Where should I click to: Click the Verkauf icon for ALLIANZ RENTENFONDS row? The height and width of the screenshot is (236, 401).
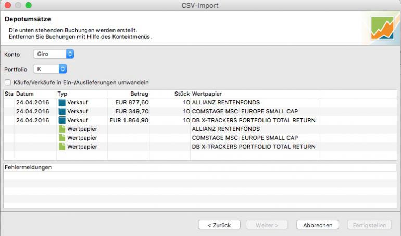(x=62, y=102)
